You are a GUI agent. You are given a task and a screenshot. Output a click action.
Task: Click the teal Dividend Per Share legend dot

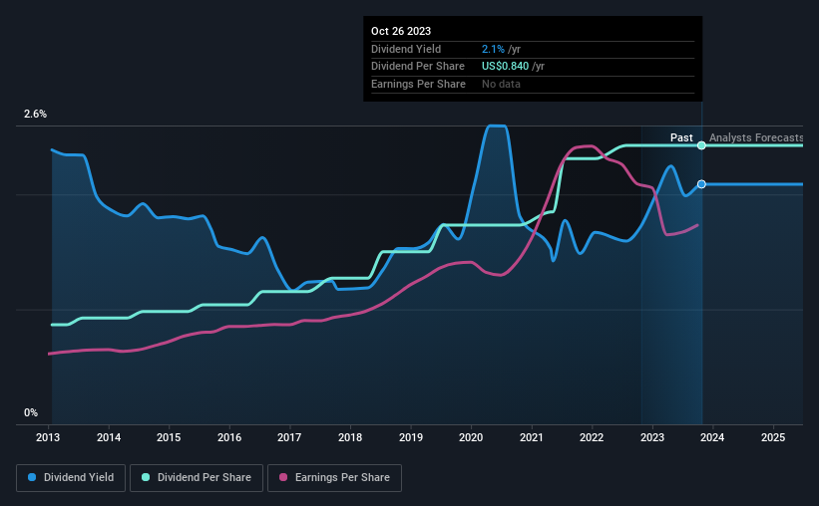point(146,477)
